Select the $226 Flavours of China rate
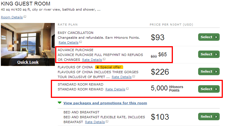This screenshot has height=128, width=226. (209, 71)
